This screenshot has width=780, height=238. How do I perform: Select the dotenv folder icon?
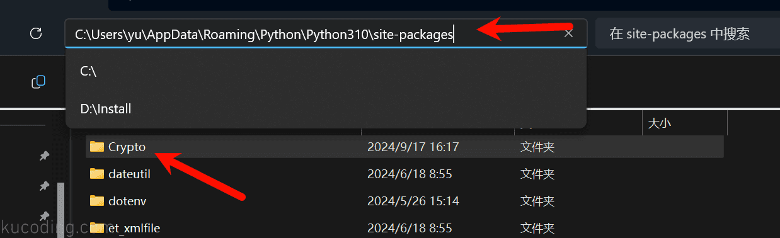pos(96,201)
